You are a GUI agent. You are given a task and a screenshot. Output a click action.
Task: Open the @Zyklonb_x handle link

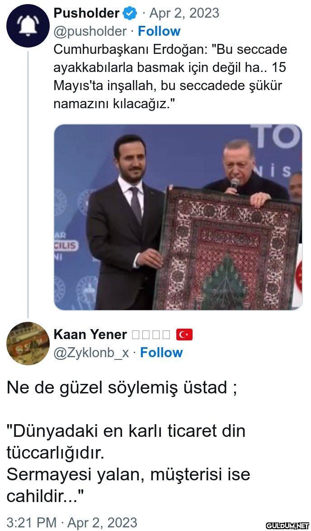click(x=91, y=353)
